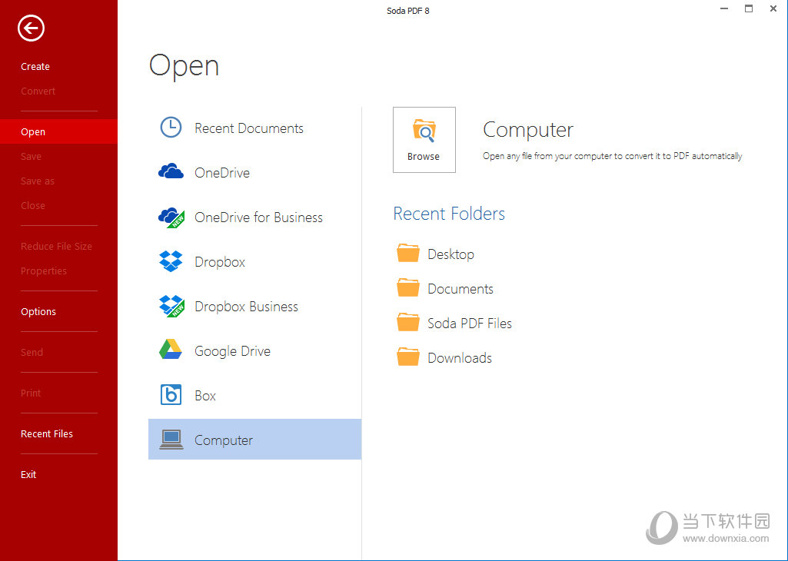The height and width of the screenshot is (561, 788).
Task: Click the Computer laptop icon
Action: [171, 440]
